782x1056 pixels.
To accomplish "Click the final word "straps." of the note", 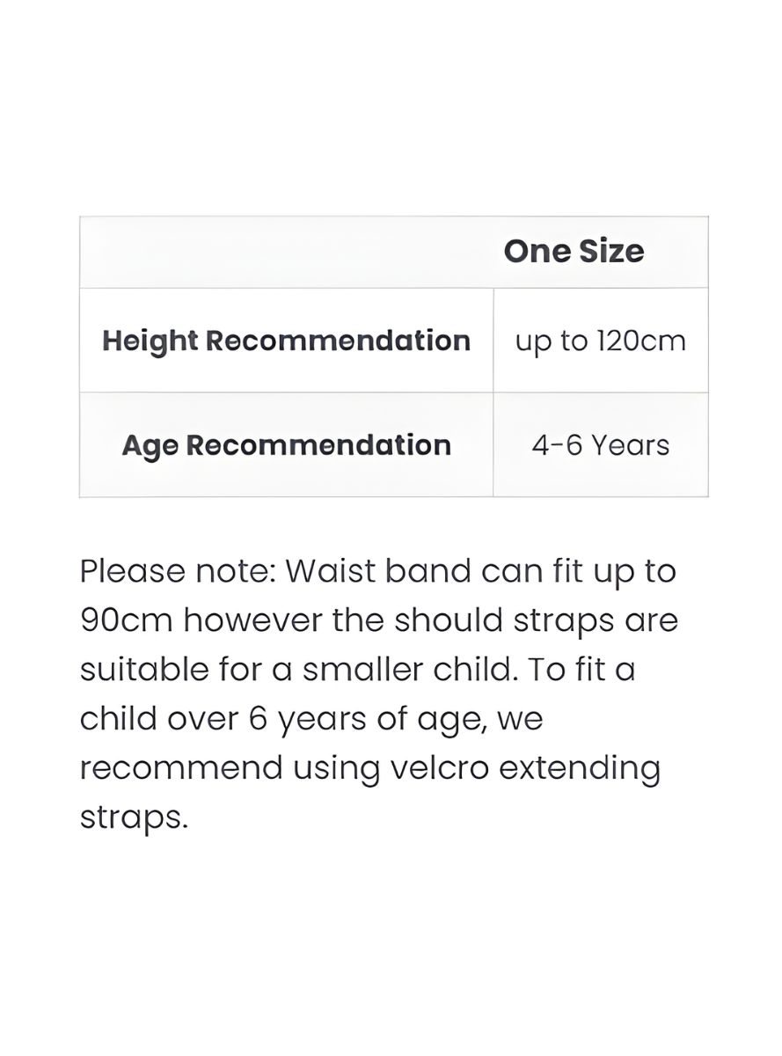I will pyautogui.click(x=134, y=818).
